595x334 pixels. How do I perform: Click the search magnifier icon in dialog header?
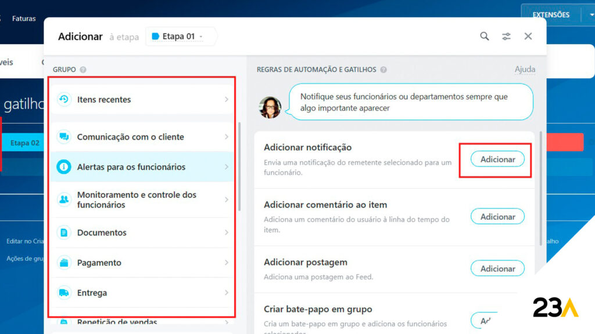[x=484, y=36]
